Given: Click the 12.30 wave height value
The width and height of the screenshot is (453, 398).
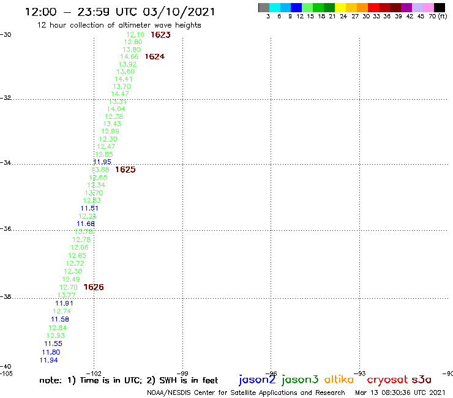Looking at the screenshot, I should 108,139.
